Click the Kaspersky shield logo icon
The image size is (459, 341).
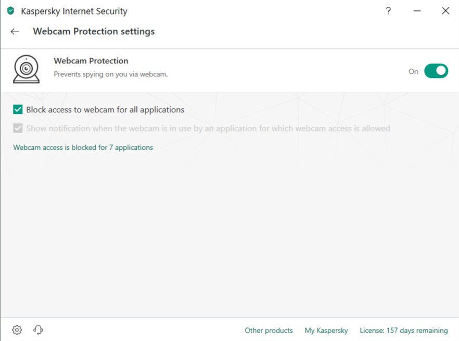coord(10,11)
